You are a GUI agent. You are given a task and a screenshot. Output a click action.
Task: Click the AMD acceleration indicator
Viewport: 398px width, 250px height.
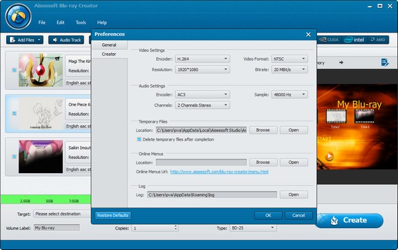378,40
